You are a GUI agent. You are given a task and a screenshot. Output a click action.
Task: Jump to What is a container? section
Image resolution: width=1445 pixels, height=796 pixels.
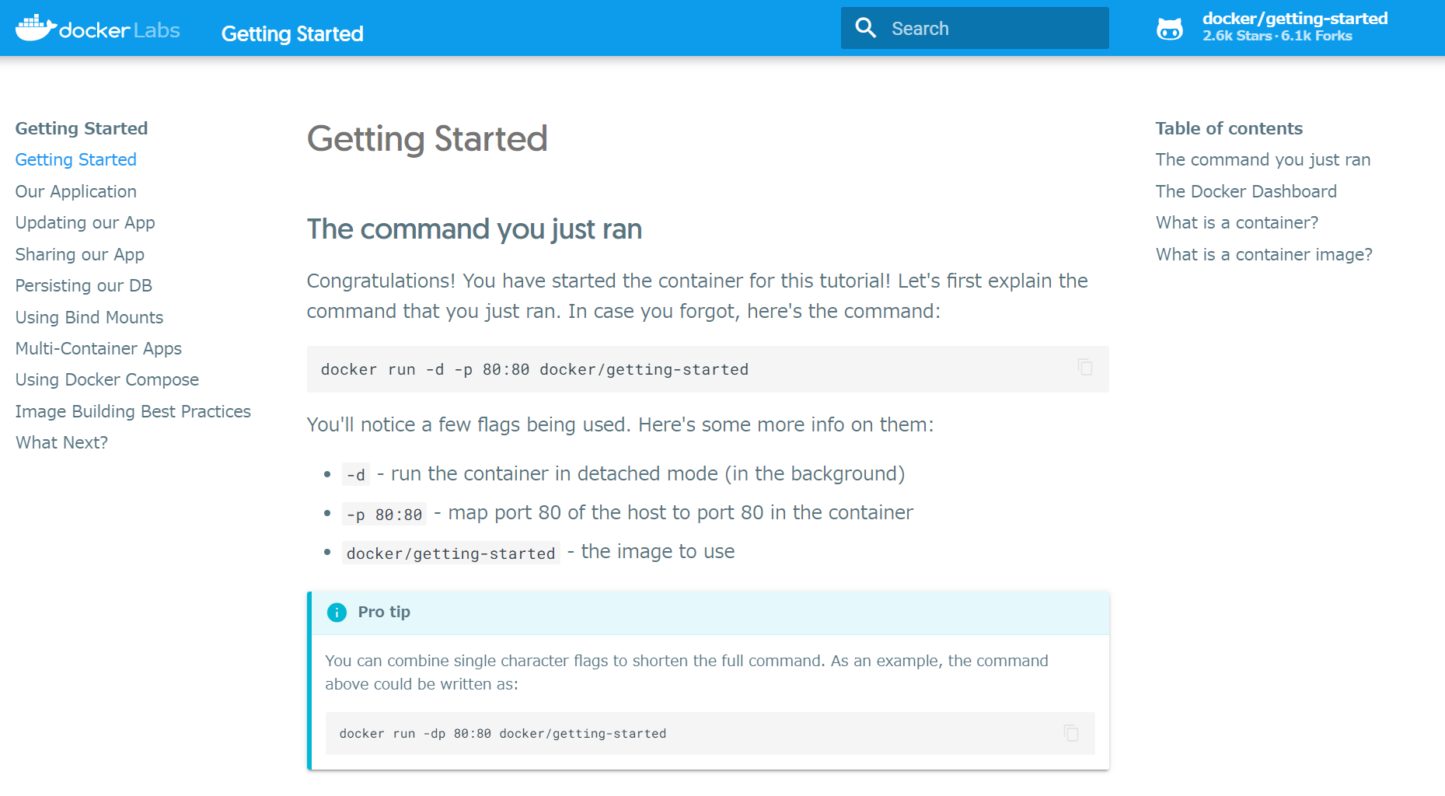1237,222
